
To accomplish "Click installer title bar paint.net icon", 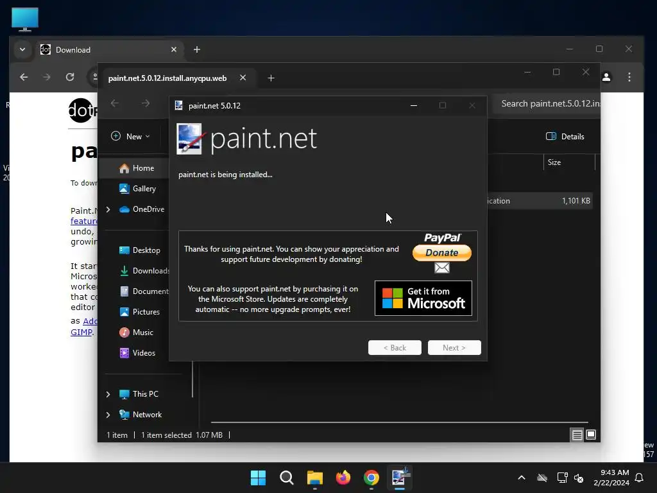I will pos(179,106).
